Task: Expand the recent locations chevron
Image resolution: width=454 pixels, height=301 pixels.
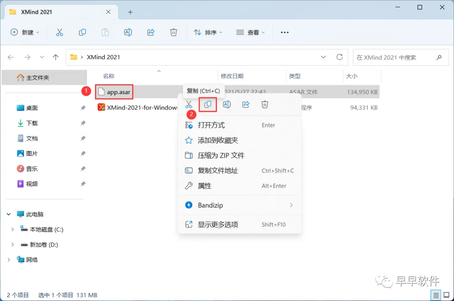Action: 42,57
